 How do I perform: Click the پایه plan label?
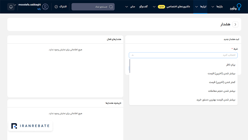click(x=39, y=9)
